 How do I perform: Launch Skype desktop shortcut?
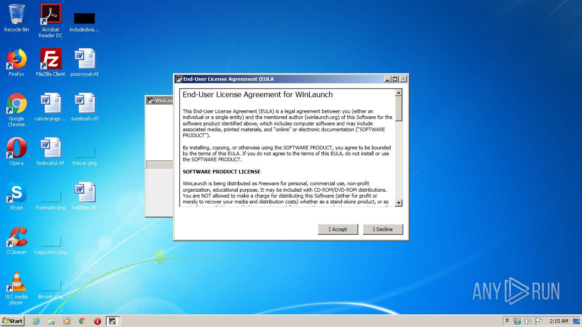(x=16, y=196)
